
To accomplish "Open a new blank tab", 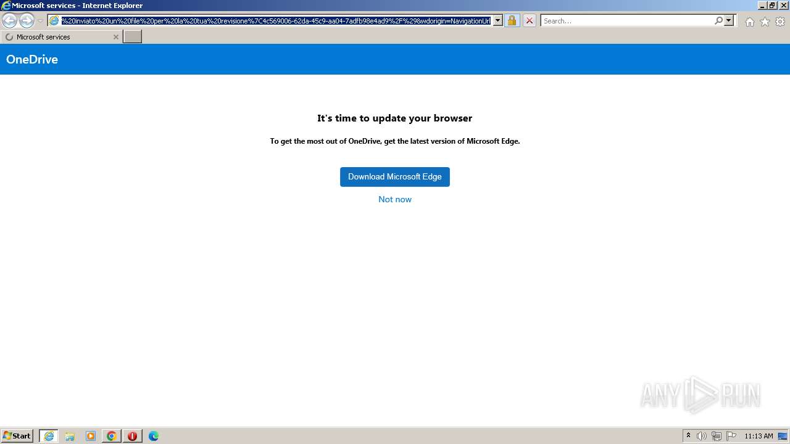I will pyautogui.click(x=133, y=37).
